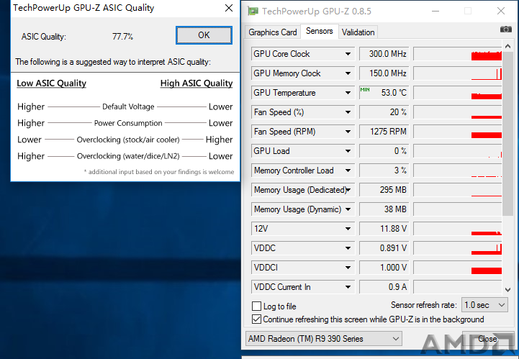The width and height of the screenshot is (519, 359).
Task: Expand the GPU Core Clock sensor dropdown
Action: click(348, 54)
